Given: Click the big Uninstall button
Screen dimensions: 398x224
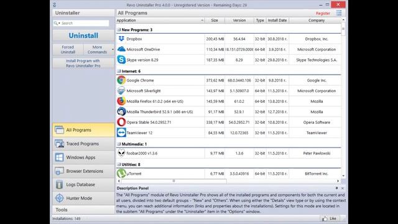Looking at the screenshot, I should pos(83,35).
